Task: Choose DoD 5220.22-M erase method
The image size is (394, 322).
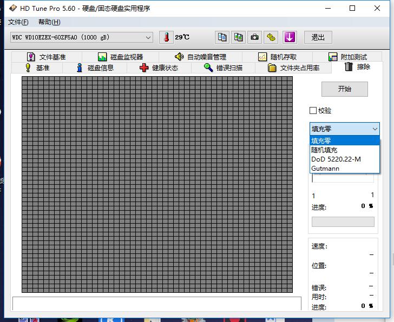Action: (345, 159)
